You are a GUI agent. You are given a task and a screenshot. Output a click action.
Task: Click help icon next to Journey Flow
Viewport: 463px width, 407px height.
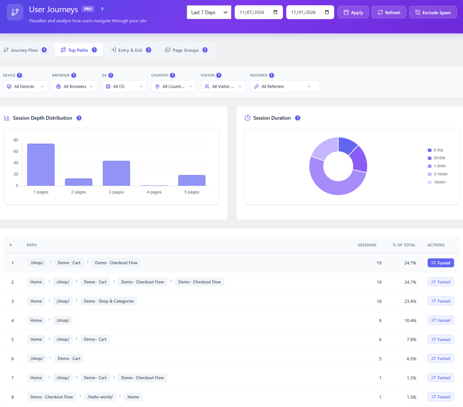[x=44, y=50]
